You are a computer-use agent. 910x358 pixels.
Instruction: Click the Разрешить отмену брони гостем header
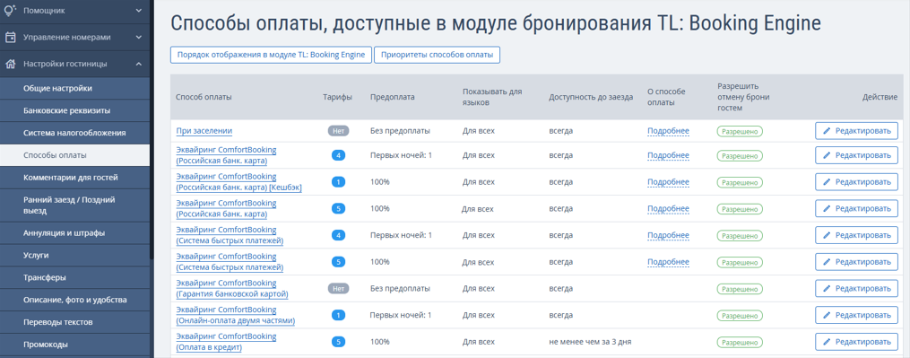[x=743, y=97]
